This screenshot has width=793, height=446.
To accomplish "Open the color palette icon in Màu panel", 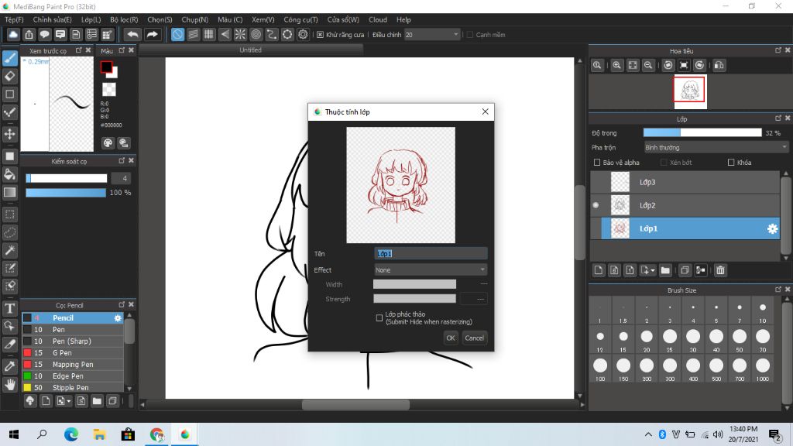I will 108,143.
